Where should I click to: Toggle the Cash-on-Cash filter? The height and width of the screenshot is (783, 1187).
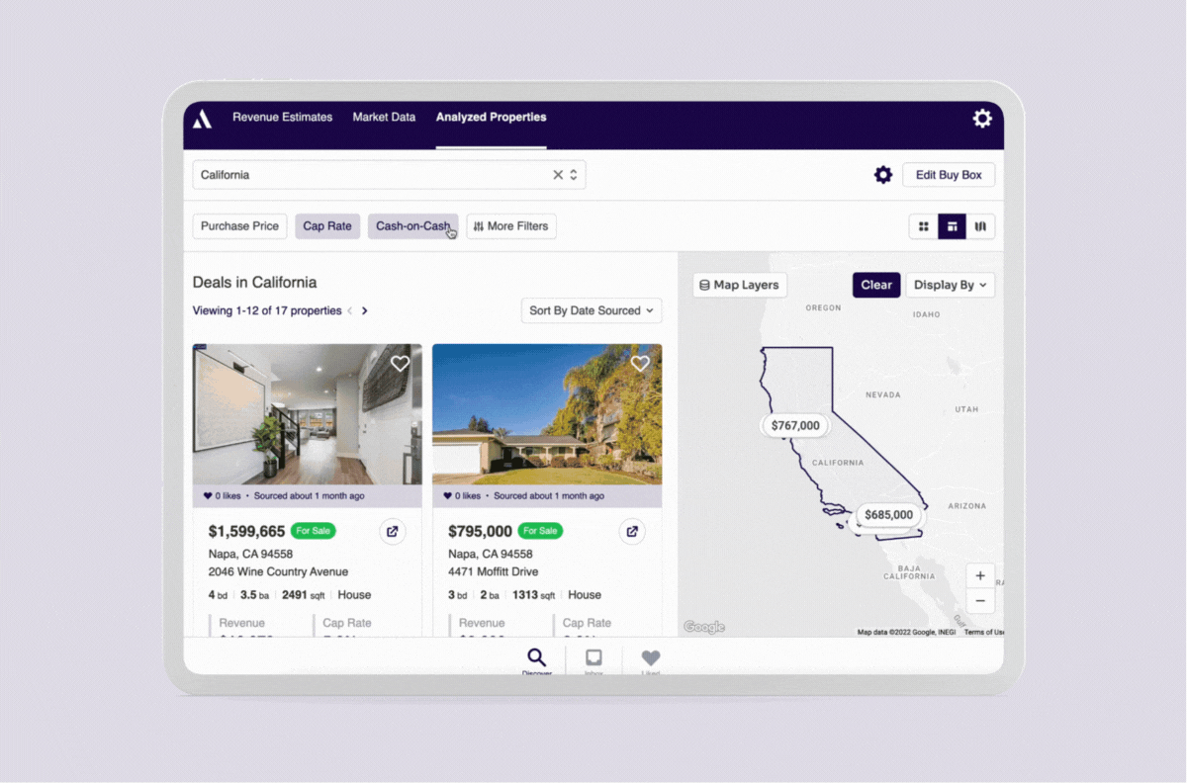point(413,226)
